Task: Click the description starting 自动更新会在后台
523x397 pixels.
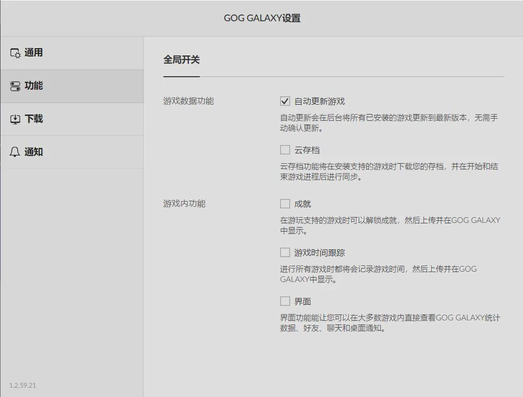Action: pos(389,123)
